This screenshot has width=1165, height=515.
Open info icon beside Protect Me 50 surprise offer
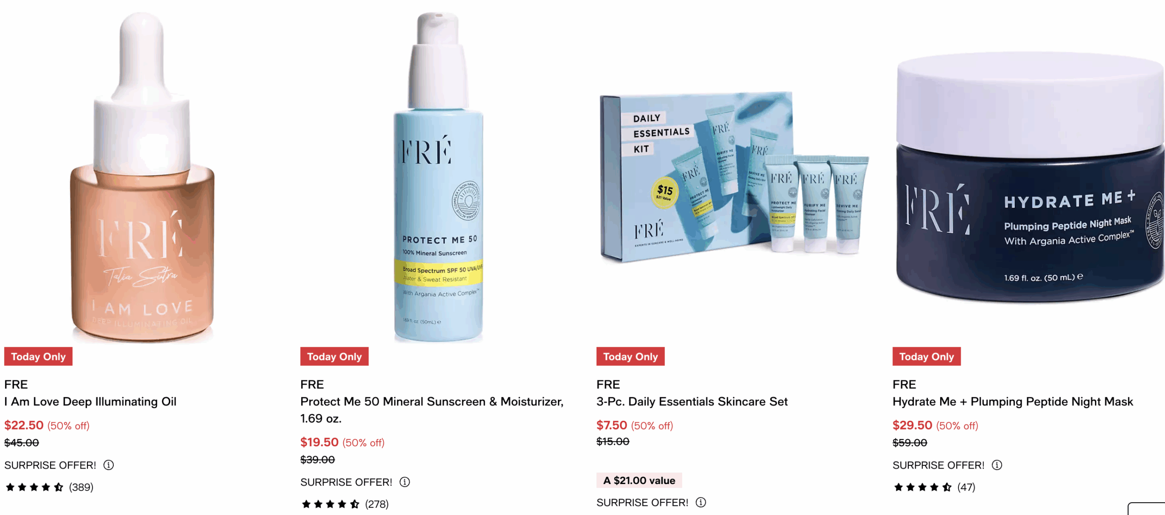point(405,482)
